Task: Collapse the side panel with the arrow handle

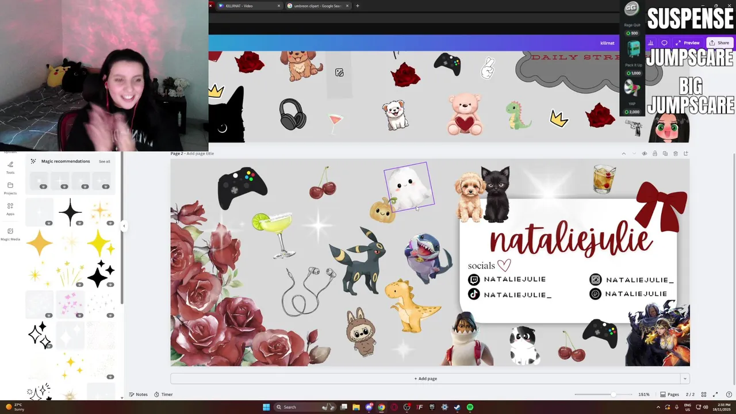Action: (124, 226)
